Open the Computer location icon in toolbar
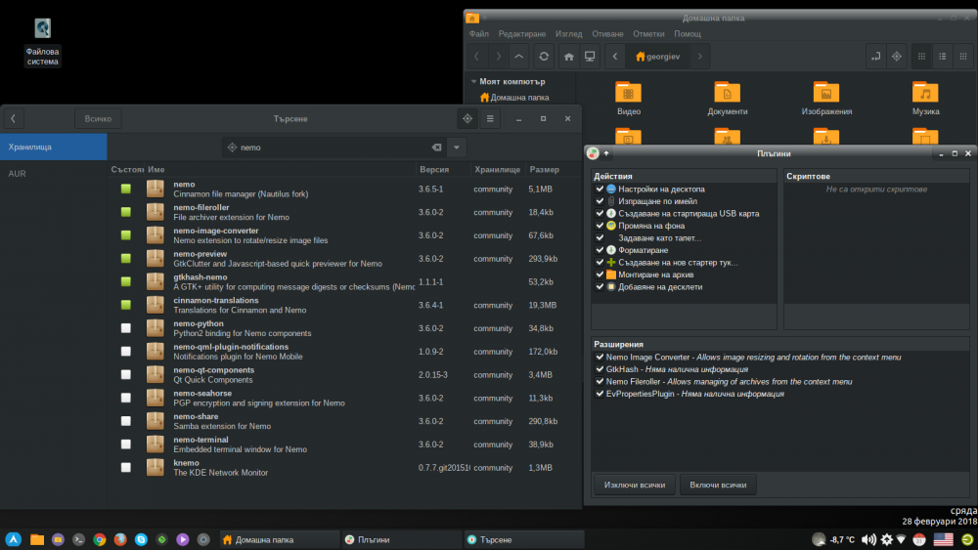Screen dimensions: 978x550 [590, 57]
